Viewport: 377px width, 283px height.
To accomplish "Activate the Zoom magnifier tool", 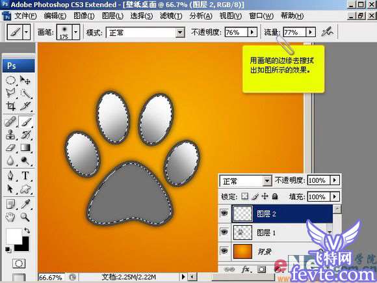I will [25, 217].
